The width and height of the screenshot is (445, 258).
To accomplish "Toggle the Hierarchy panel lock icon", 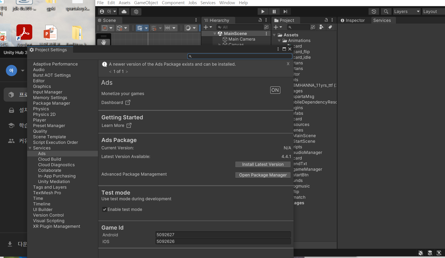I will [260, 20].
